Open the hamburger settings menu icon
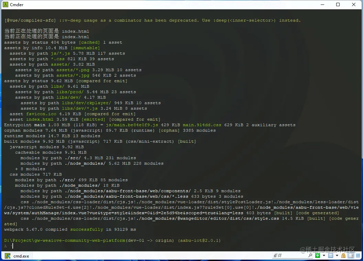The height and width of the screenshot is (261, 363). 358,255
